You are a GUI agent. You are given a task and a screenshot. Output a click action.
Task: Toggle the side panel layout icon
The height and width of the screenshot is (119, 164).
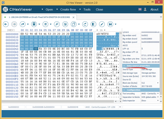[x=93, y=24]
